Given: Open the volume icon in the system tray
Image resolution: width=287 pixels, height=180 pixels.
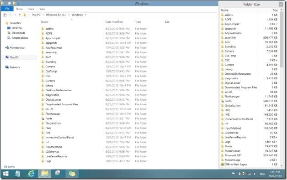Looking at the screenshot, I should (x=255, y=174).
